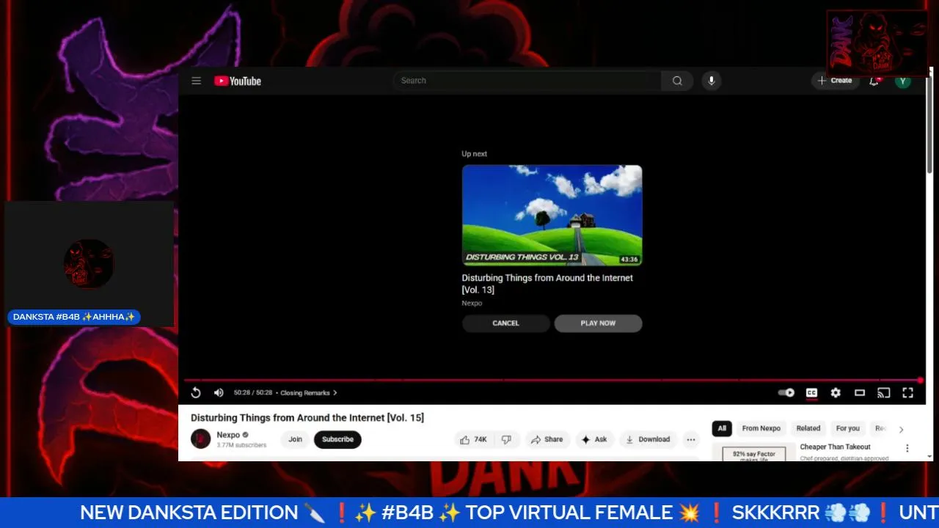939x528 pixels.
Task: Select the For you filter chip
Action: (x=847, y=428)
